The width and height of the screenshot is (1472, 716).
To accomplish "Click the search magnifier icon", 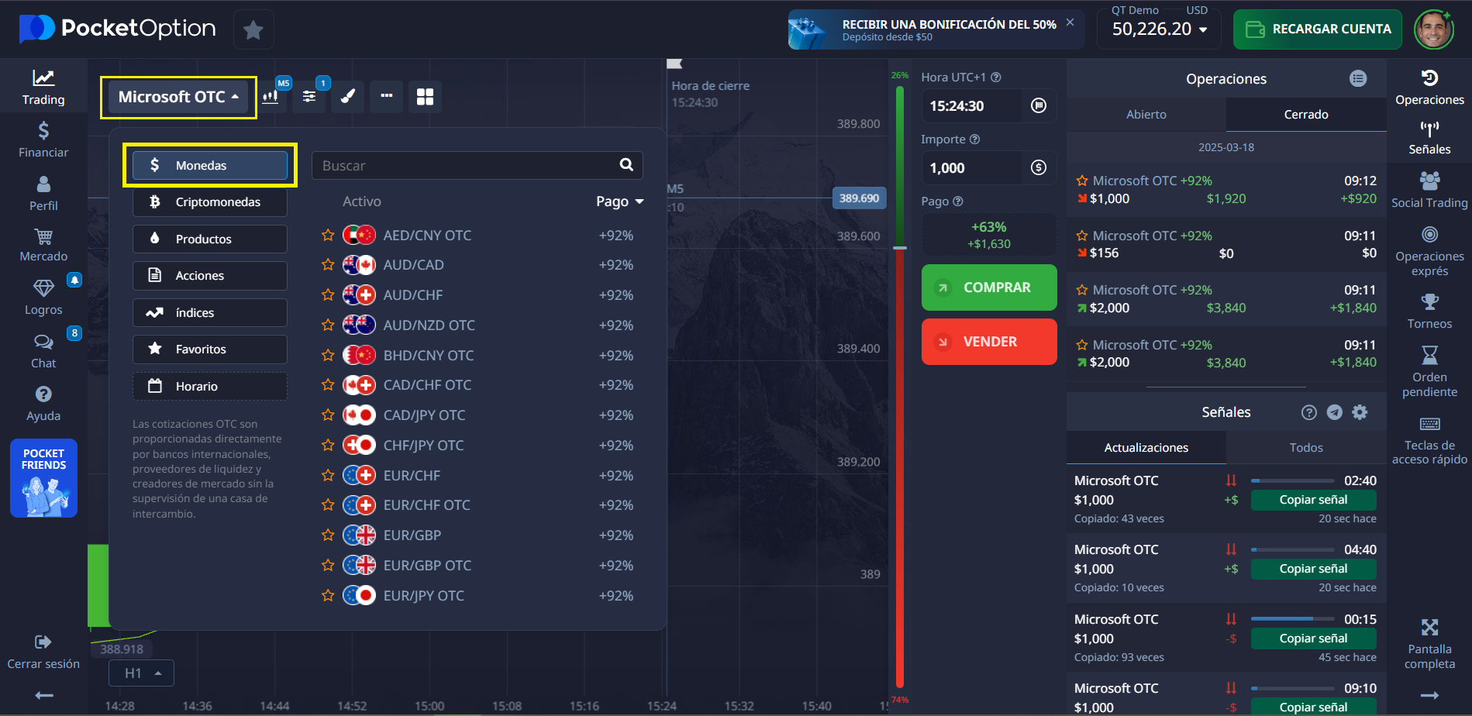I will [626, 164].
